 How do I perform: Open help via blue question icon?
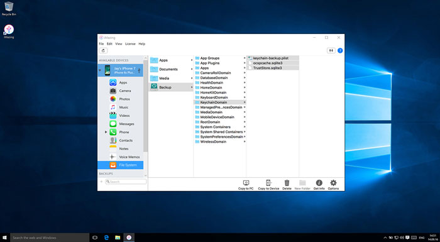pyautogui.click(x=340, y=50)
